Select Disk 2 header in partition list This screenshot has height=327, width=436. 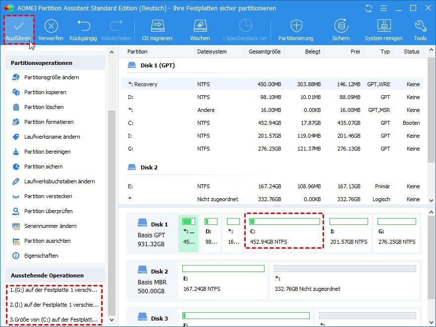click(143, 167)
